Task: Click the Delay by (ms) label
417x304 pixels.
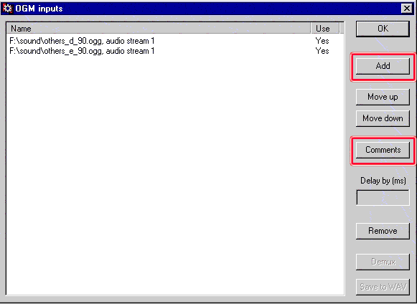Action: click(383, 181)
